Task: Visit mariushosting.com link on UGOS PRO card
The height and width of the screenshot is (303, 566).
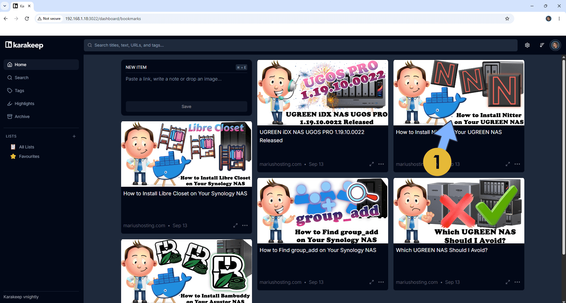Action: 280,164
